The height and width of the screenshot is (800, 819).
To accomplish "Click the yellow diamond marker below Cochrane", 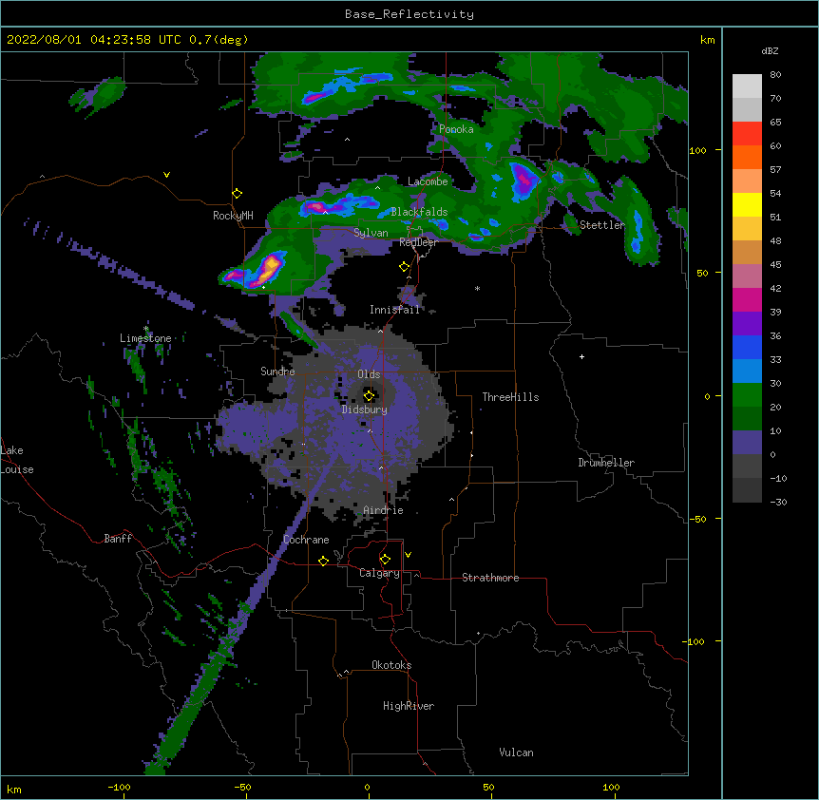I will pos(323,561).
